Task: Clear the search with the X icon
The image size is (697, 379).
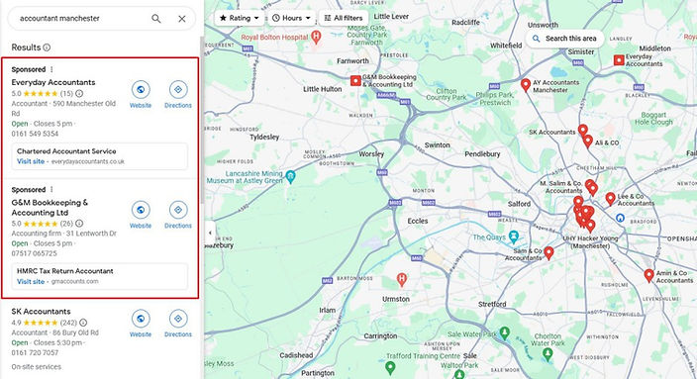Action: (182, 19)
